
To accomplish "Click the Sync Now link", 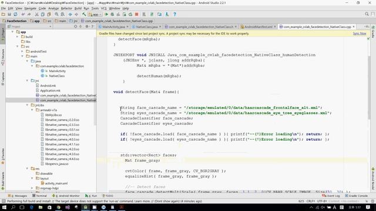I will tap(360, 33).
